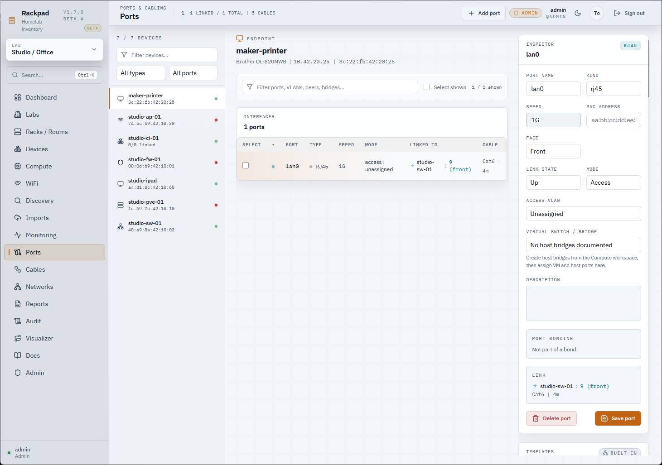The image size is (662, 465).
Task: Click the endpoint monitor icon above maker-printer
Action: (x=240, y=38)
